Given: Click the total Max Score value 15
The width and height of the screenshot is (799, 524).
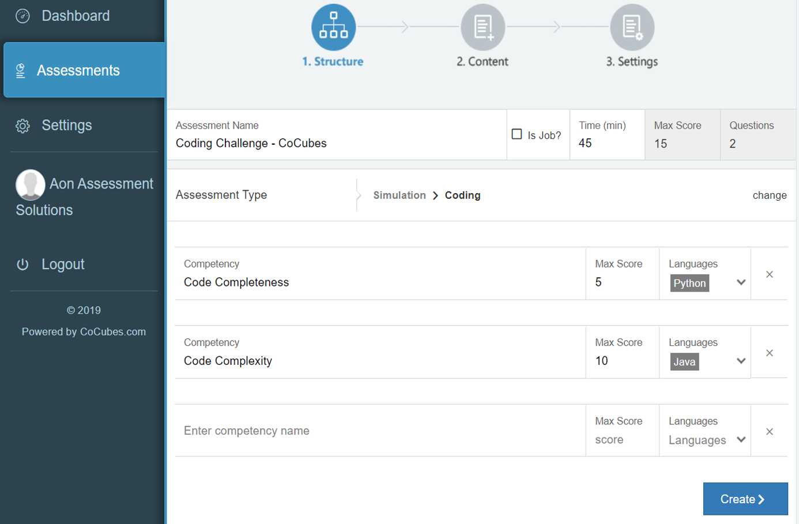Looking at the screenshot, I should [661, 144].
